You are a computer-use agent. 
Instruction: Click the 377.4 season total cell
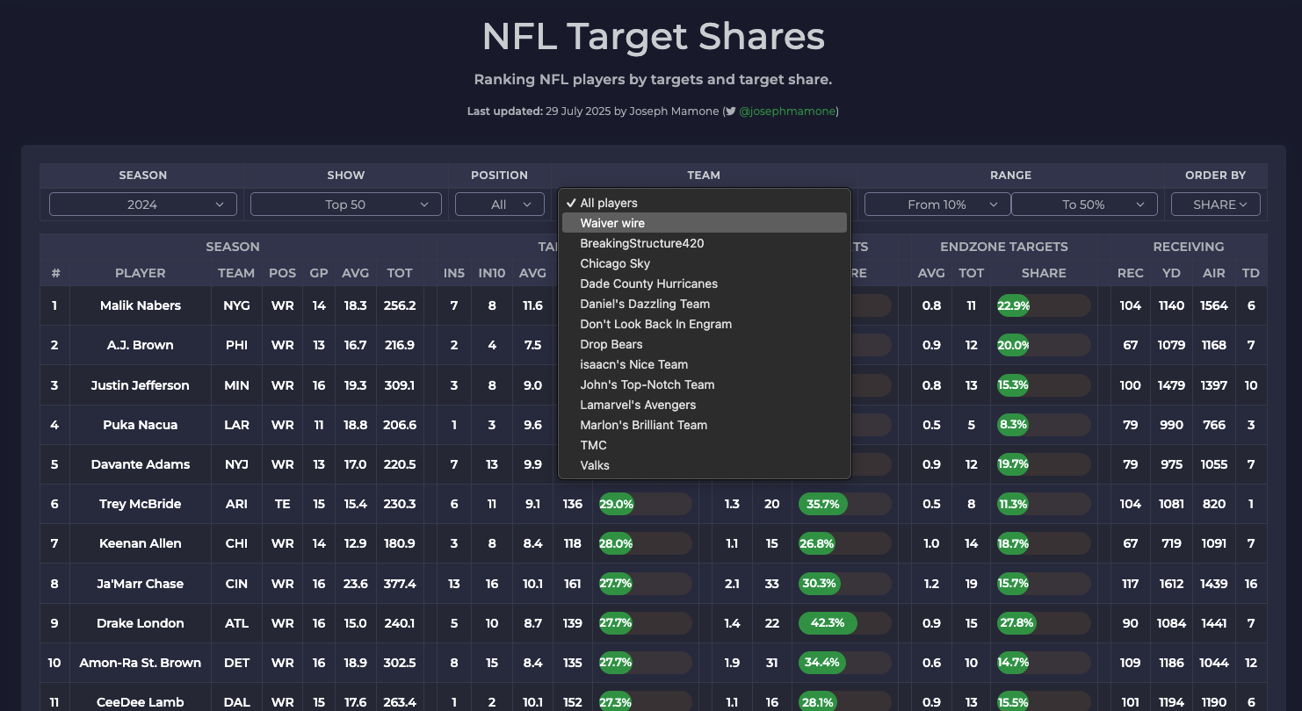[400, 584]
